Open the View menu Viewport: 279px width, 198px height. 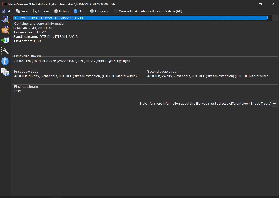(22, 11)
